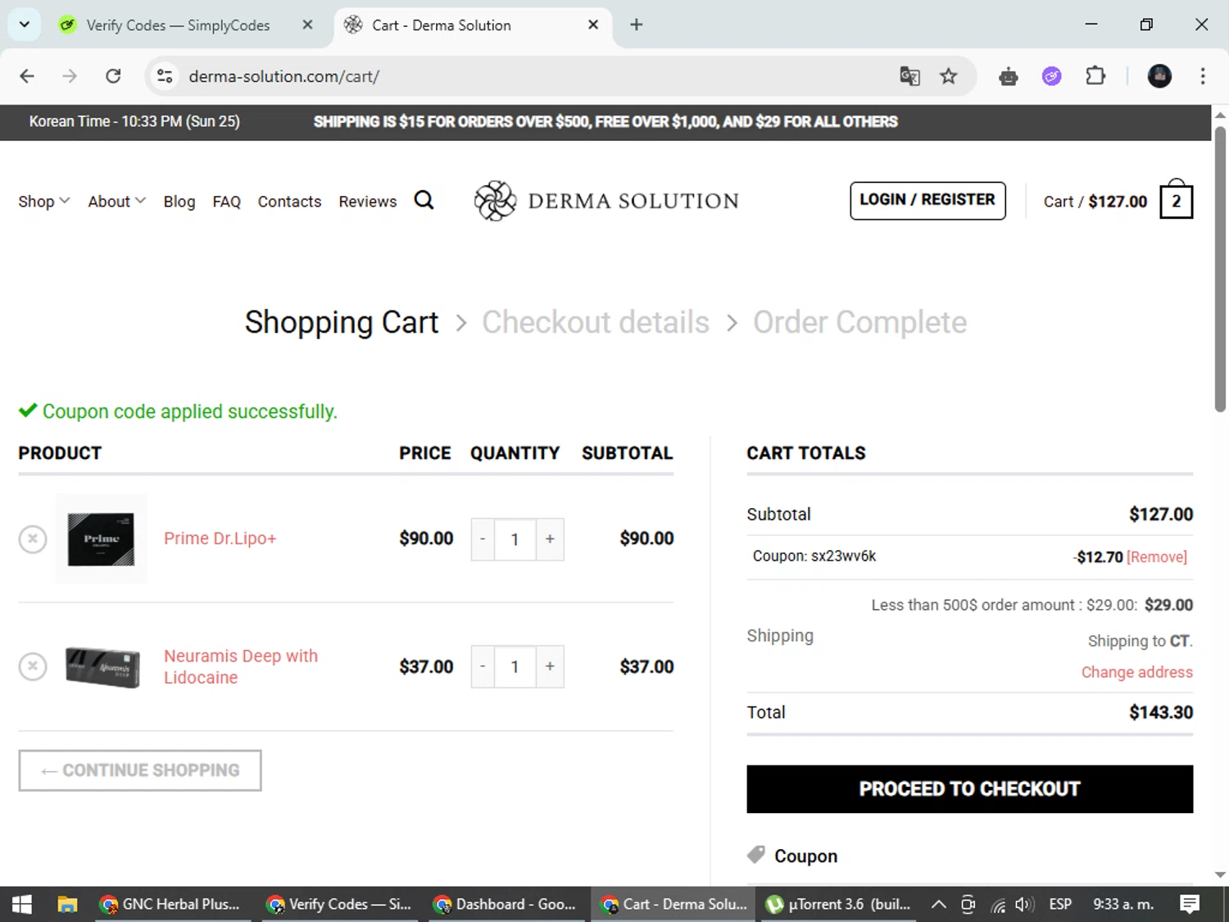Close the Cart - Derma Solution tab
This screenshot has width=1229, height=922.
pos(593,25)
